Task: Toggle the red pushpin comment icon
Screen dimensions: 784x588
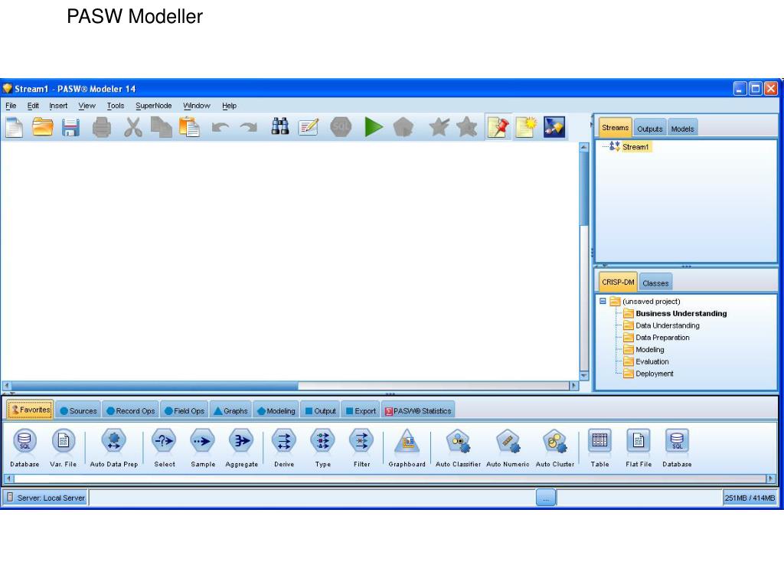Action: click(498, 127)
